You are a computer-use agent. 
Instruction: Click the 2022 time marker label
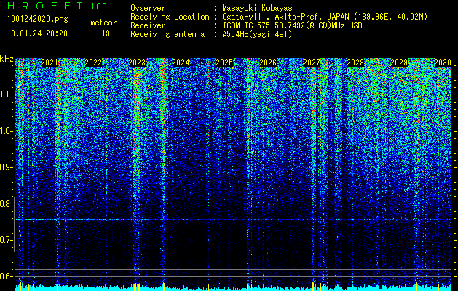point(93,63)
